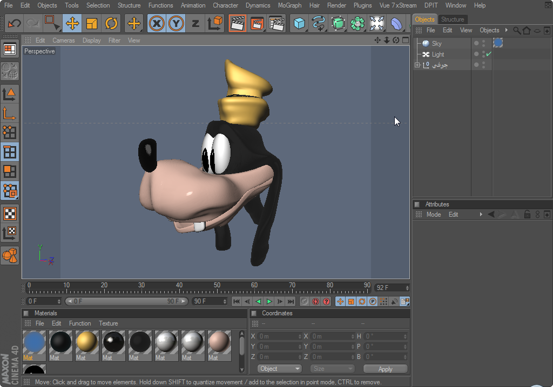Switch to Points mode
The width and height of the screenshot is (553, 387).
pyautogui.click(x=10, y=133)
